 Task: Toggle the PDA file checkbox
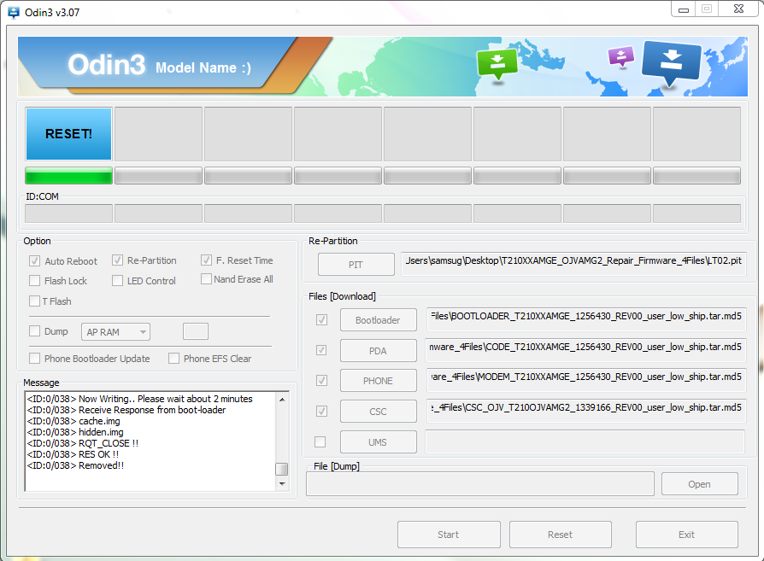point(321,350)
